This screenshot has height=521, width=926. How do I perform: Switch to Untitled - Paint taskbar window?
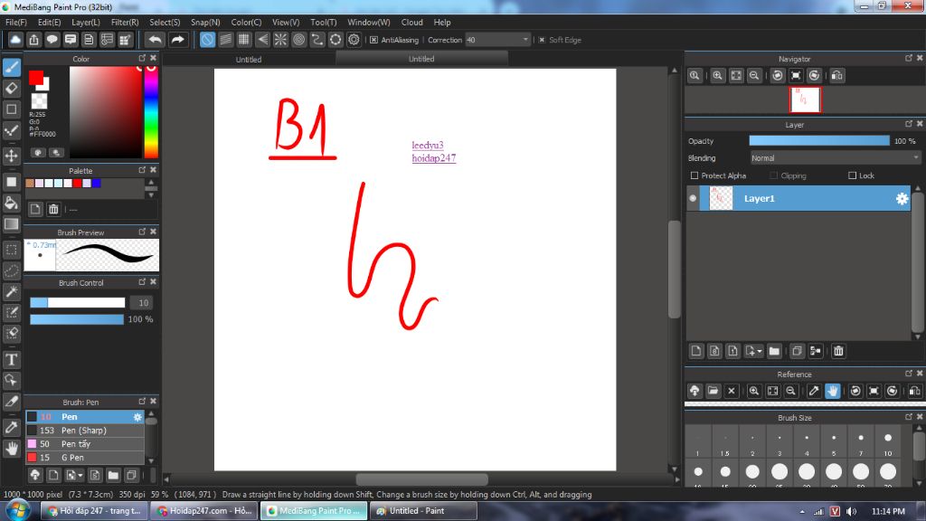(x=423, y=510)
